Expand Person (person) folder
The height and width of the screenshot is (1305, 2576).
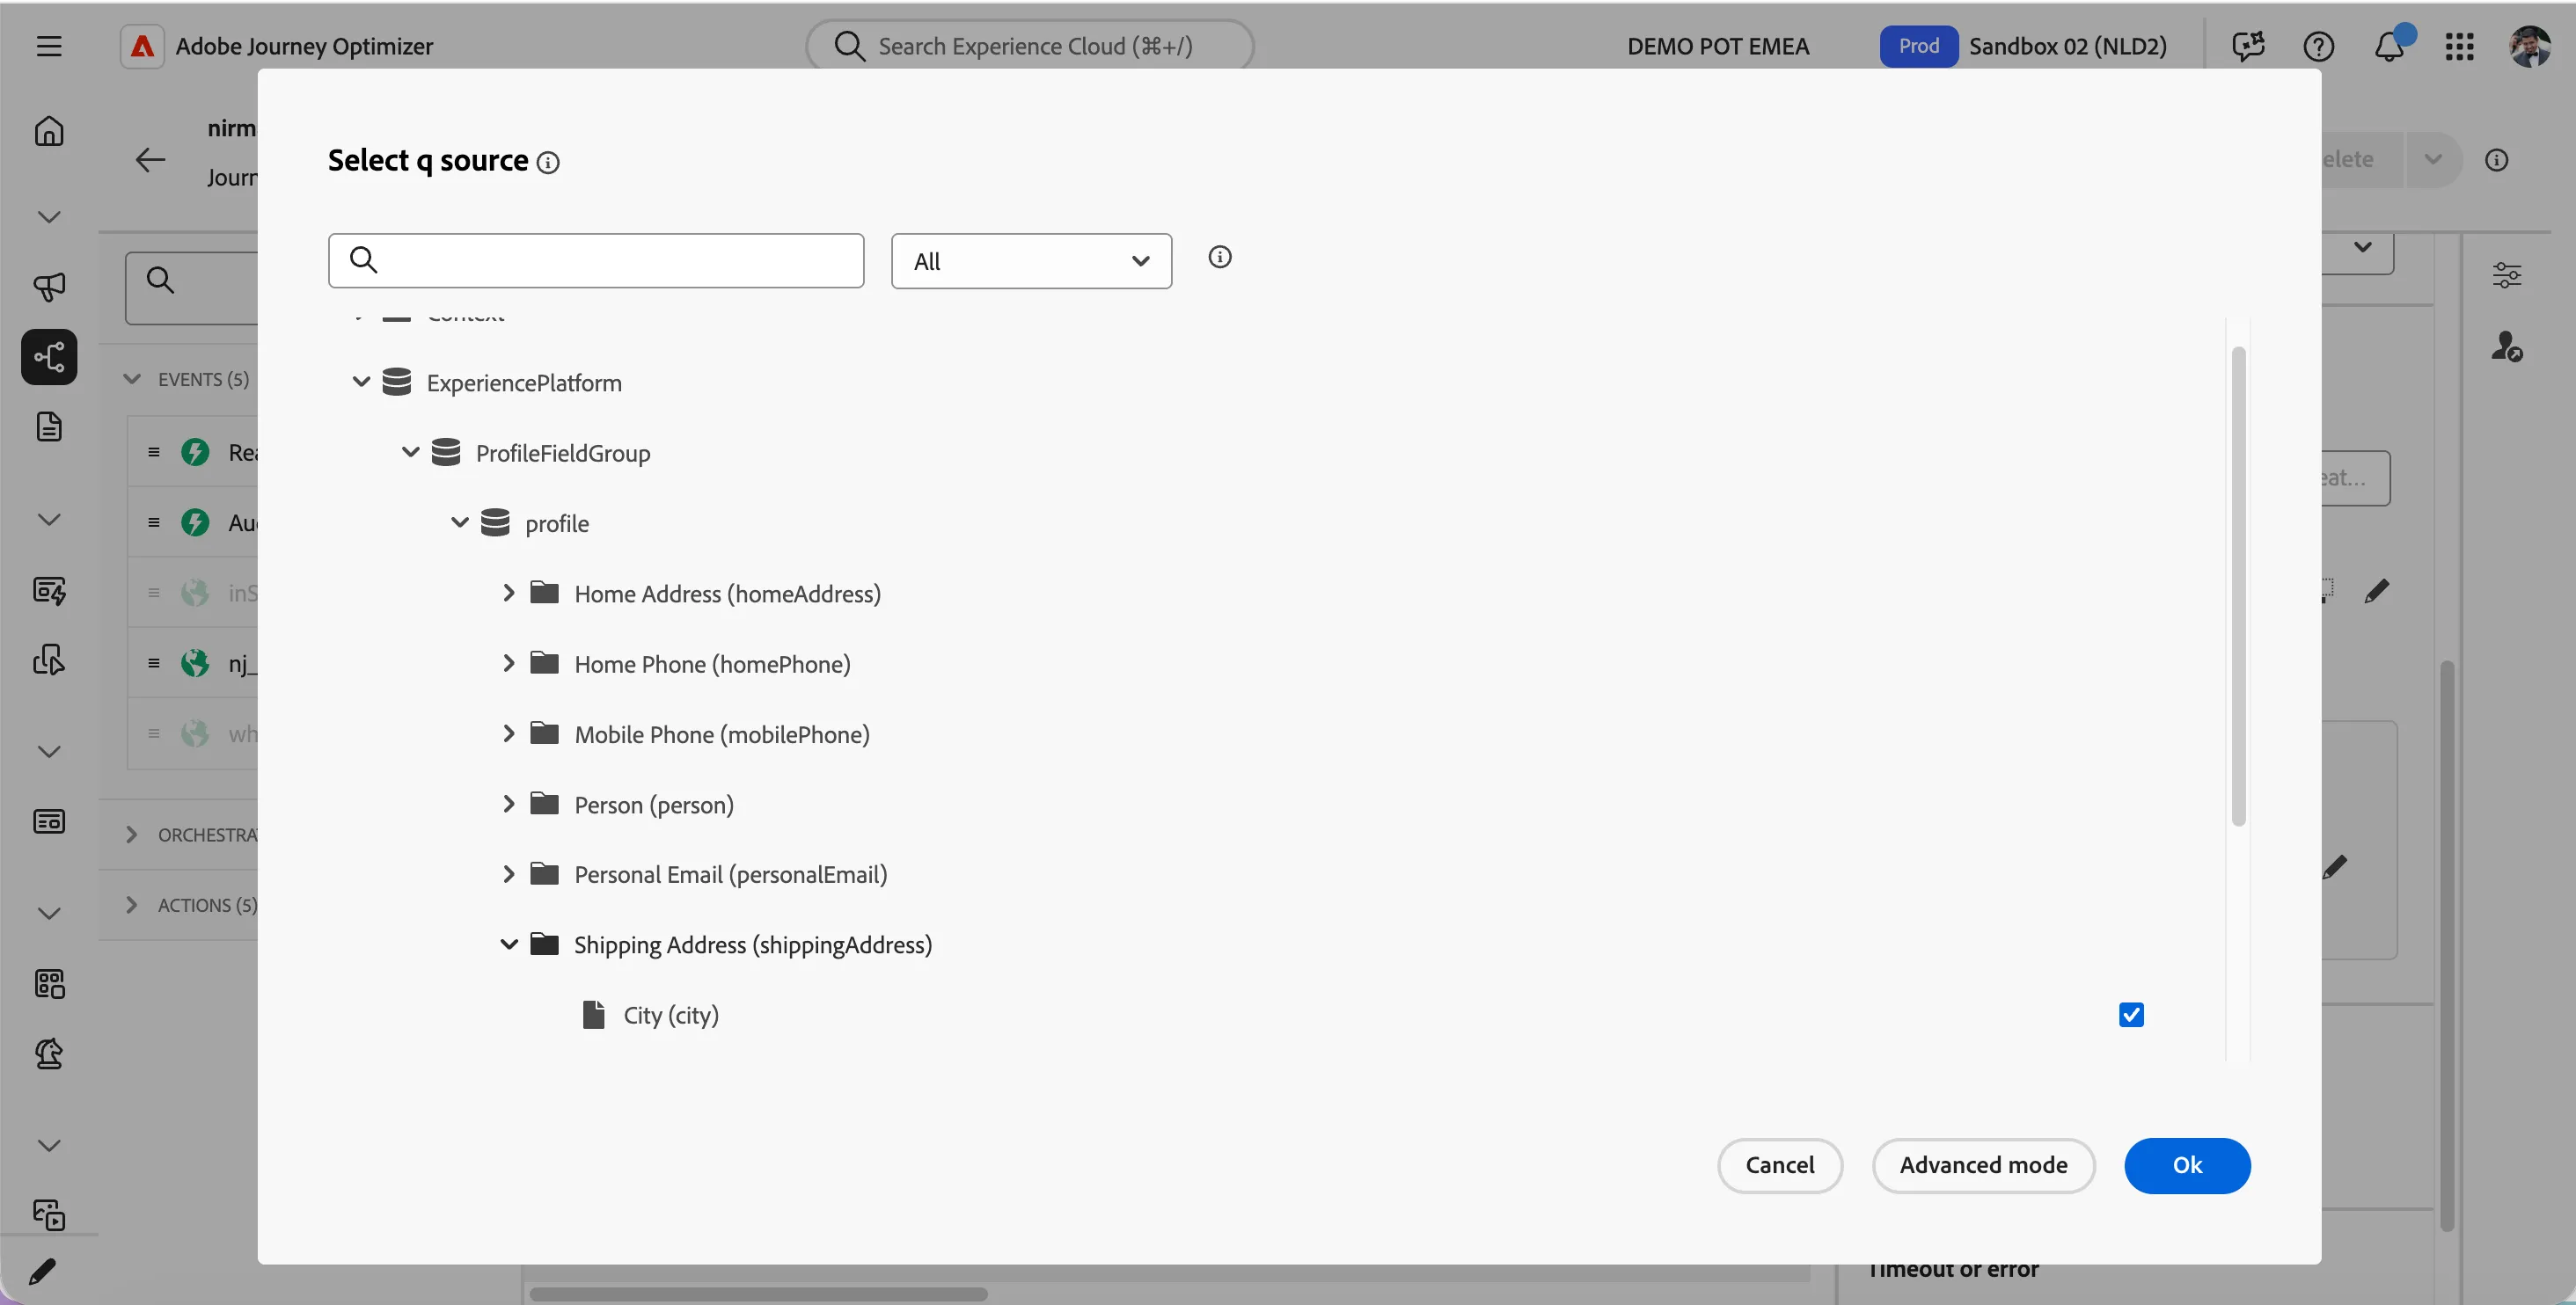click(x=508, y=804)
